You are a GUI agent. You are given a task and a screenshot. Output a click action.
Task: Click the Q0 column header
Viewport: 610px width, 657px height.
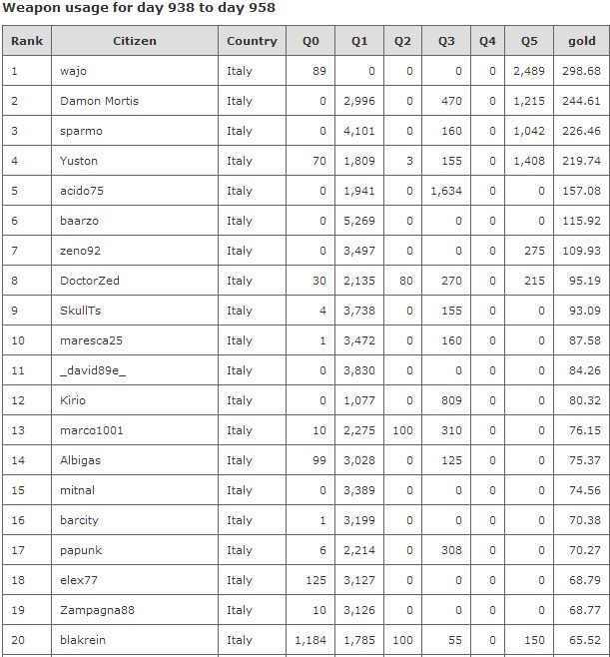pyautogui.click(x=310, y=41)
